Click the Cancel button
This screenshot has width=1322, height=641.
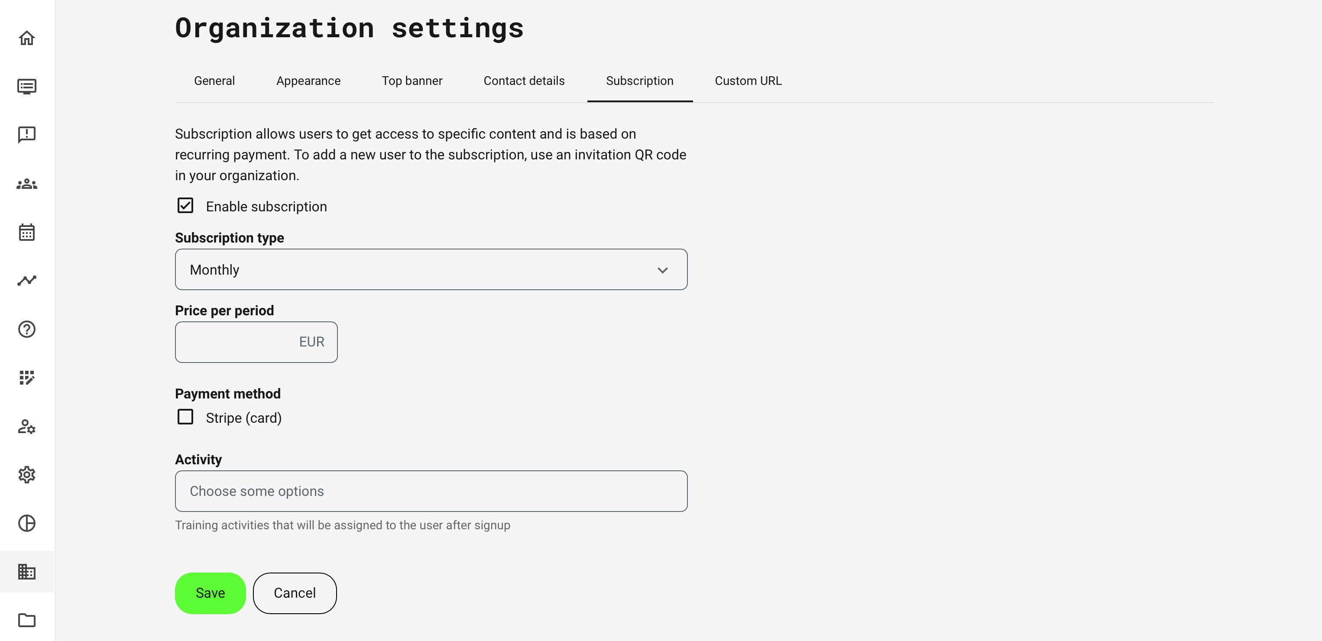[x=295, y=593]
